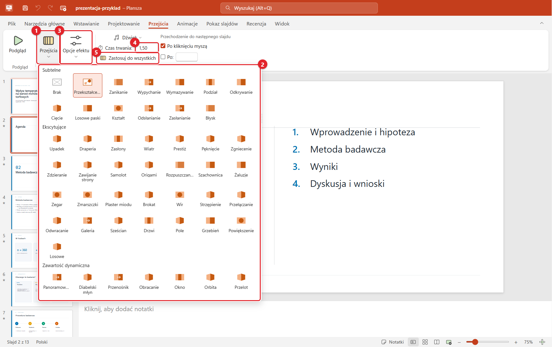Select slide 1 thumbnail

24,96
